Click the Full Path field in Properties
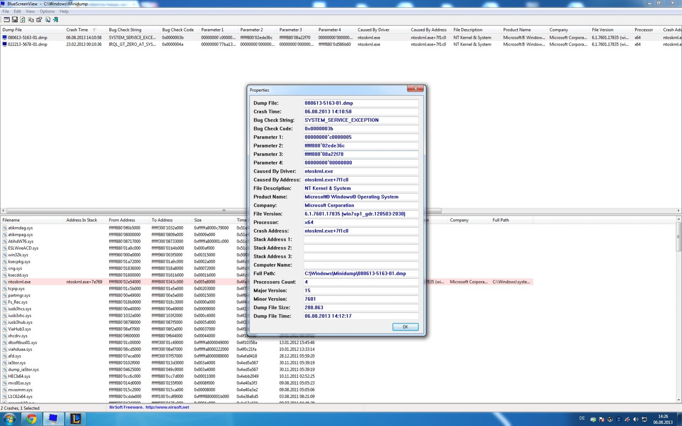682x426 pixels. [361, 274]
